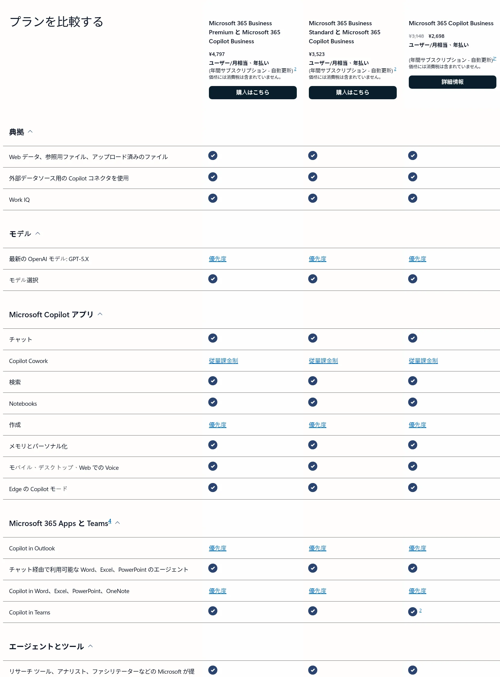Click Copilot in Teams checkmark, Copilot Business column
This screenshot has height=677, width=500.
click(x=412, y=612)
